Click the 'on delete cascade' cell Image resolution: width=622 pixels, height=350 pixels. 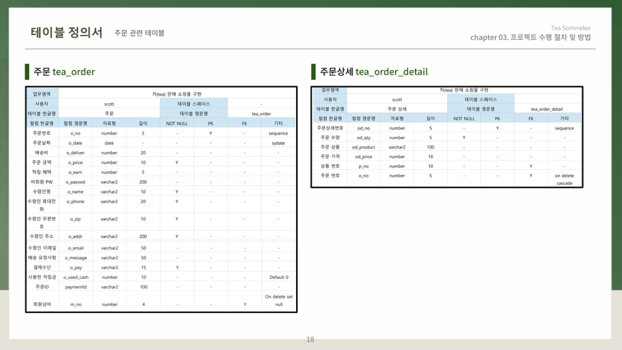click(564, 179)
